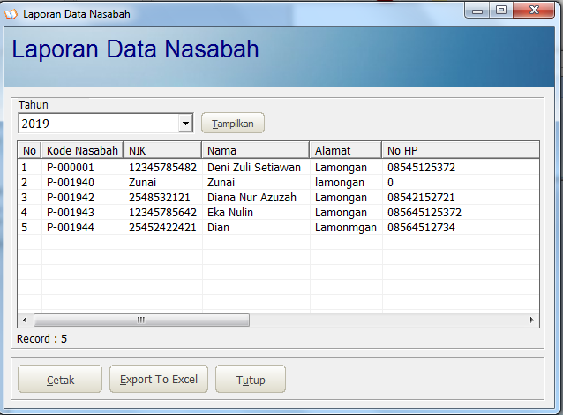Click the horizontal scrollbar thumb
The height and width of the screenshot is (415, 563).
pos(141,320)
